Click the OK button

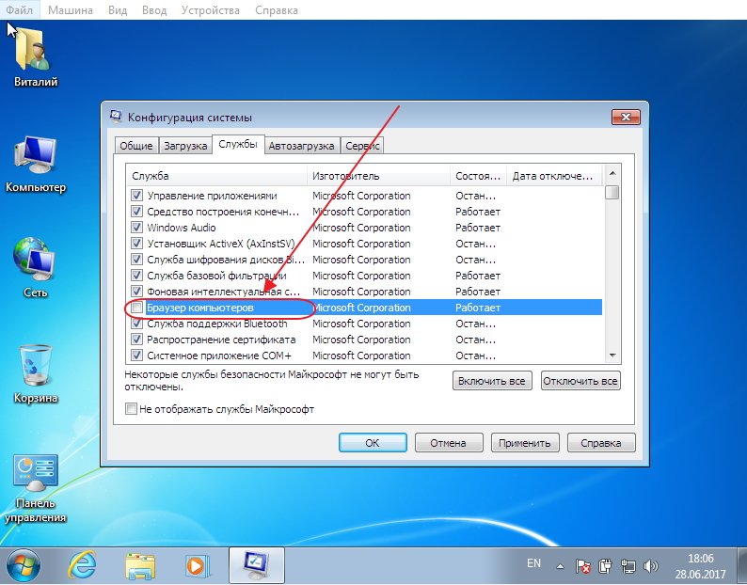pos(373,443)
